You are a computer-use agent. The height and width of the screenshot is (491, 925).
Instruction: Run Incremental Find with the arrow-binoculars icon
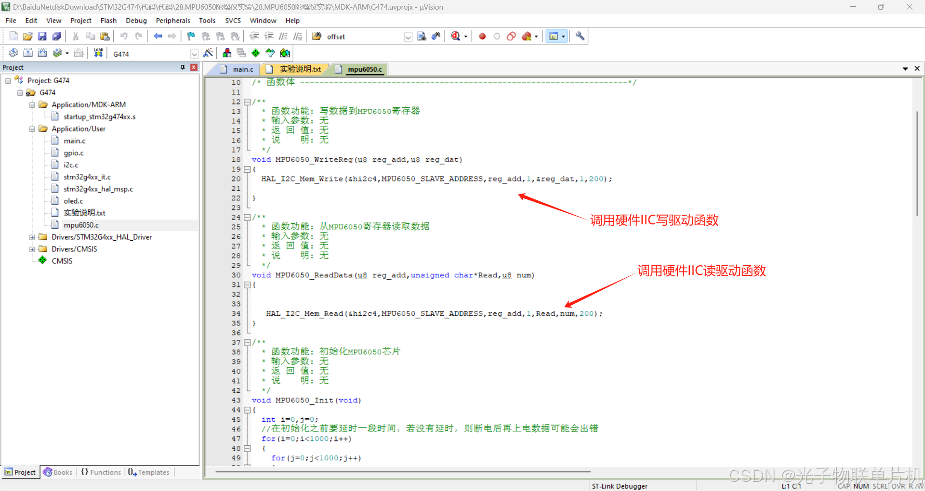(x=436, y=36)
